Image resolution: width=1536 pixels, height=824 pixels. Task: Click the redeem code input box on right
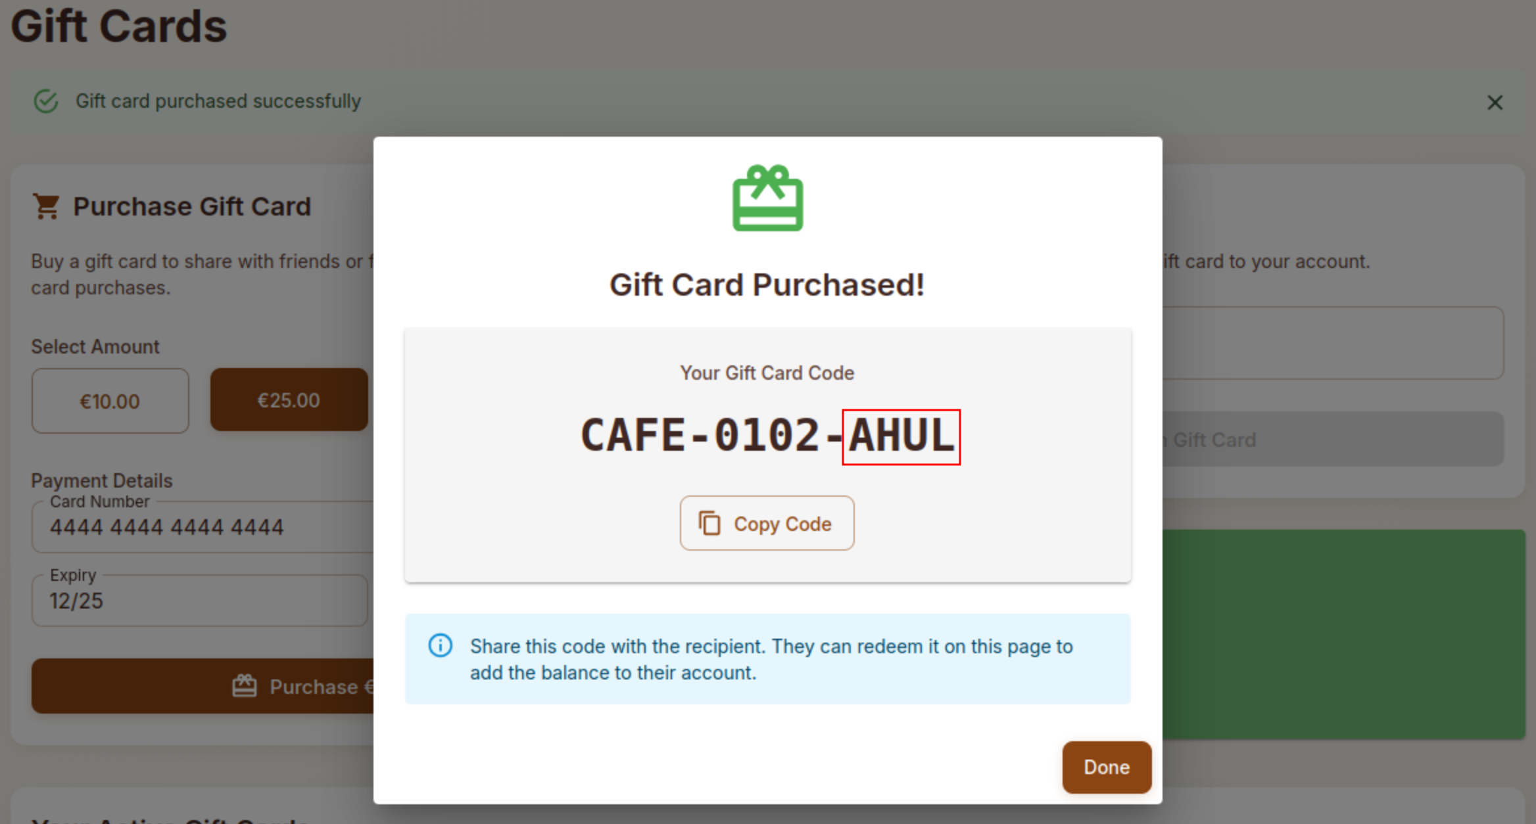pos(1333,342)
